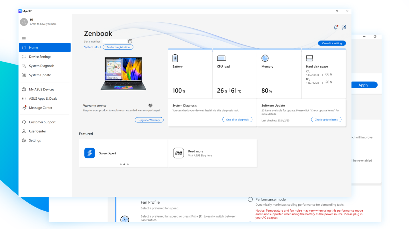
Task: Click the Fan Profile fan icon in background window
Action: click(125, 219)
